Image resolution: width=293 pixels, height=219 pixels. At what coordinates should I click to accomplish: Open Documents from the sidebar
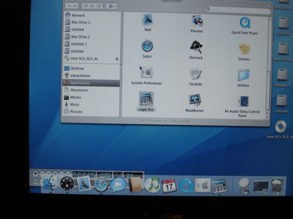pos(91,90)
